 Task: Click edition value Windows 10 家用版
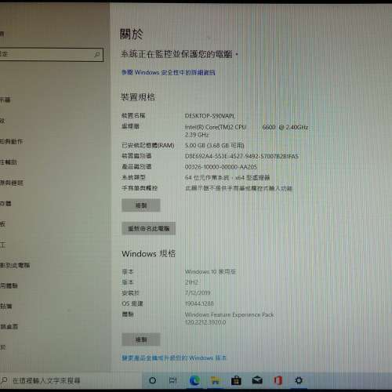(210, 272)
